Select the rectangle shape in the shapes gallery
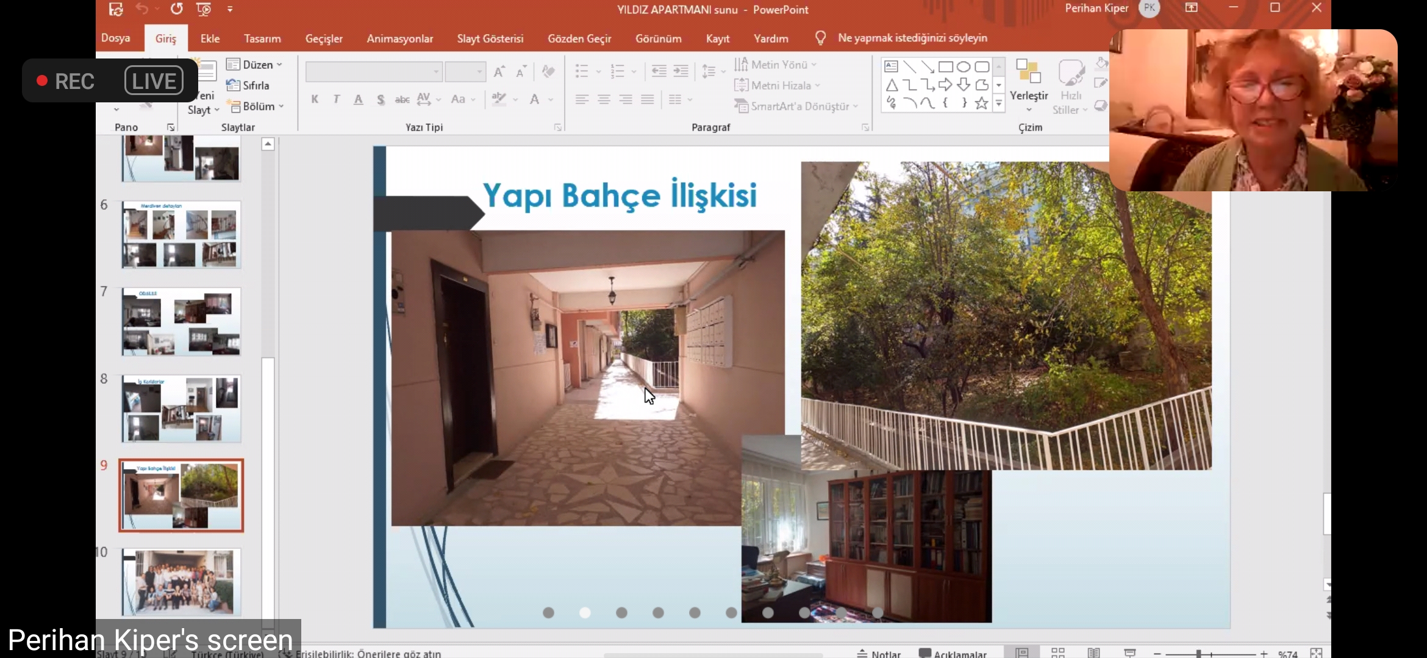 tap(946, 67)
